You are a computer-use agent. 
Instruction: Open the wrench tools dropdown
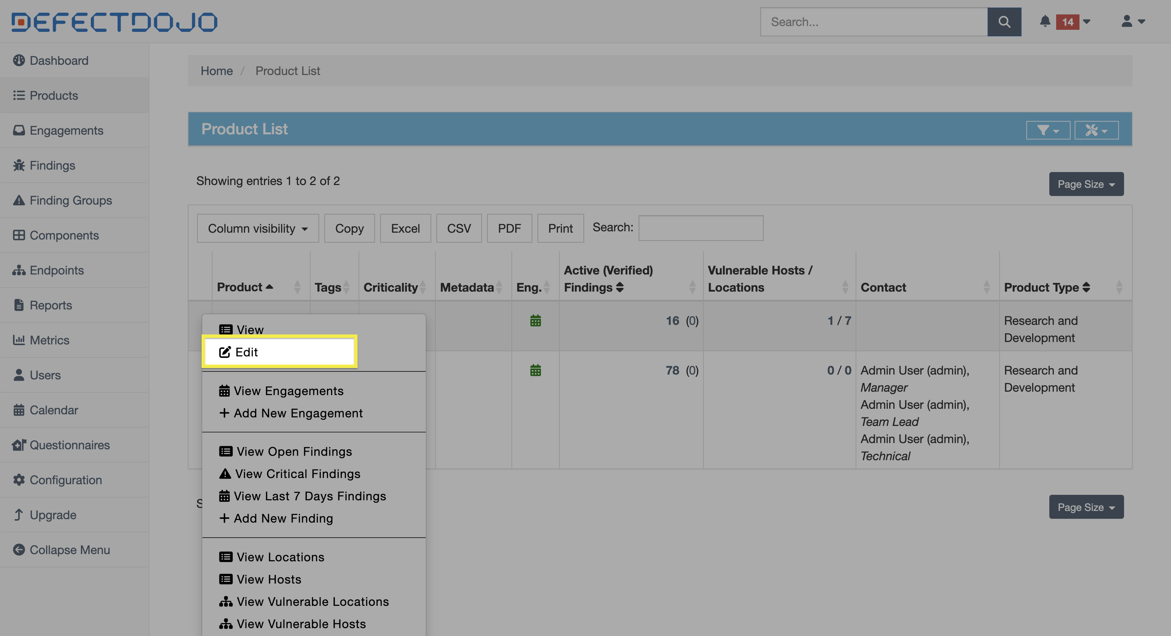pos(1097,130)
